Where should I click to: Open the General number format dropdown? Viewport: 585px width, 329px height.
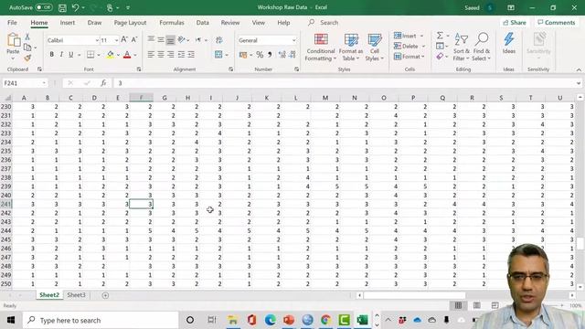293,40
